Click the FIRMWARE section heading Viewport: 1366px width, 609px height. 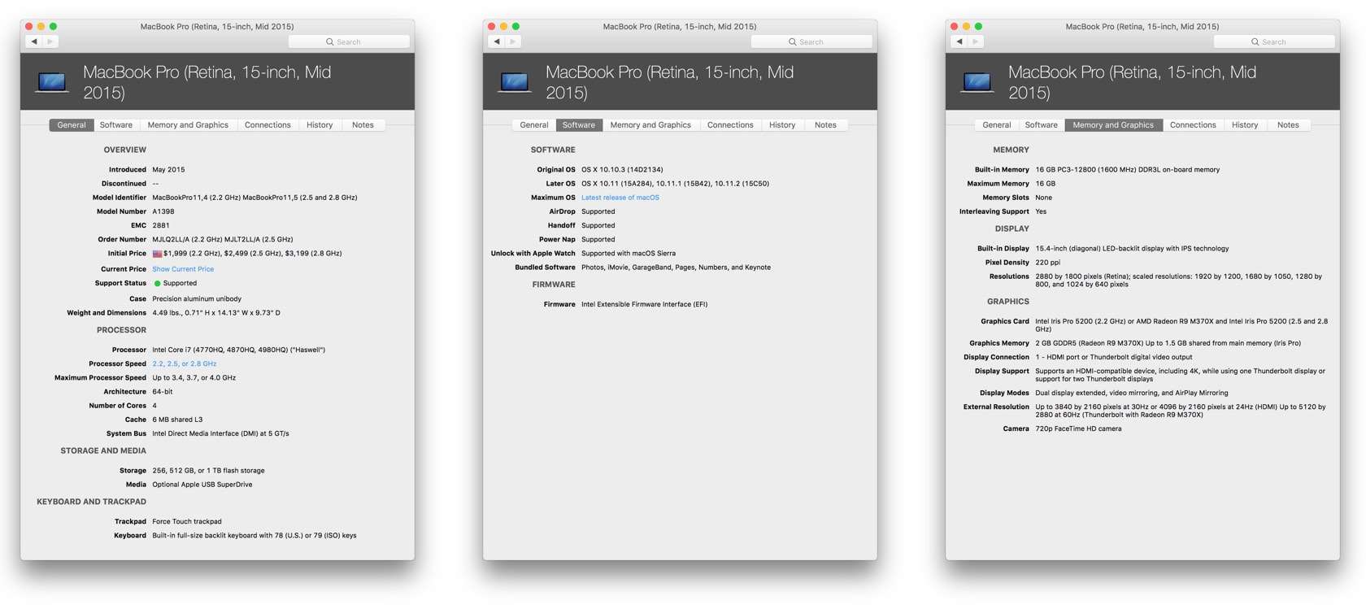(554, 285)
